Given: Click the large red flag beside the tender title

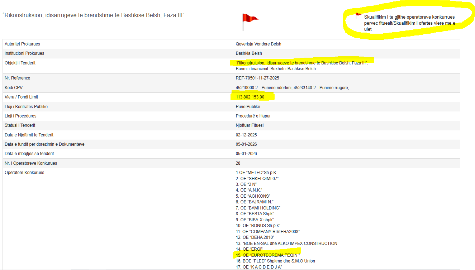Looking at the screenshot, I should click(x=249, y=20).
